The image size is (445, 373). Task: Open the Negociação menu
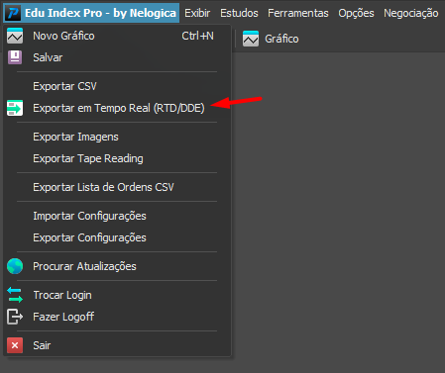pyautogui.click(x=411, y=13)
